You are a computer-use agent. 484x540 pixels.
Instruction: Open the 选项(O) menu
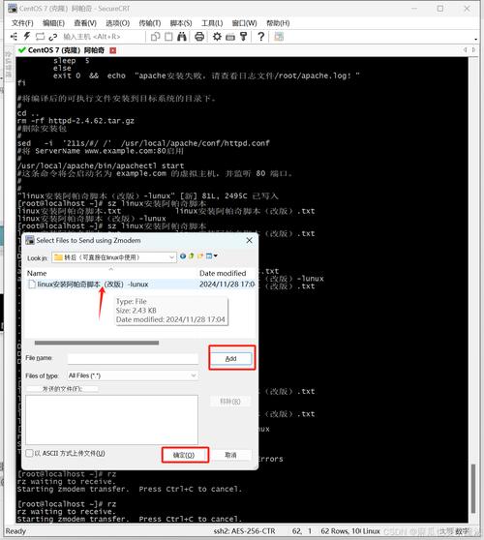click(x=117, y=23)
